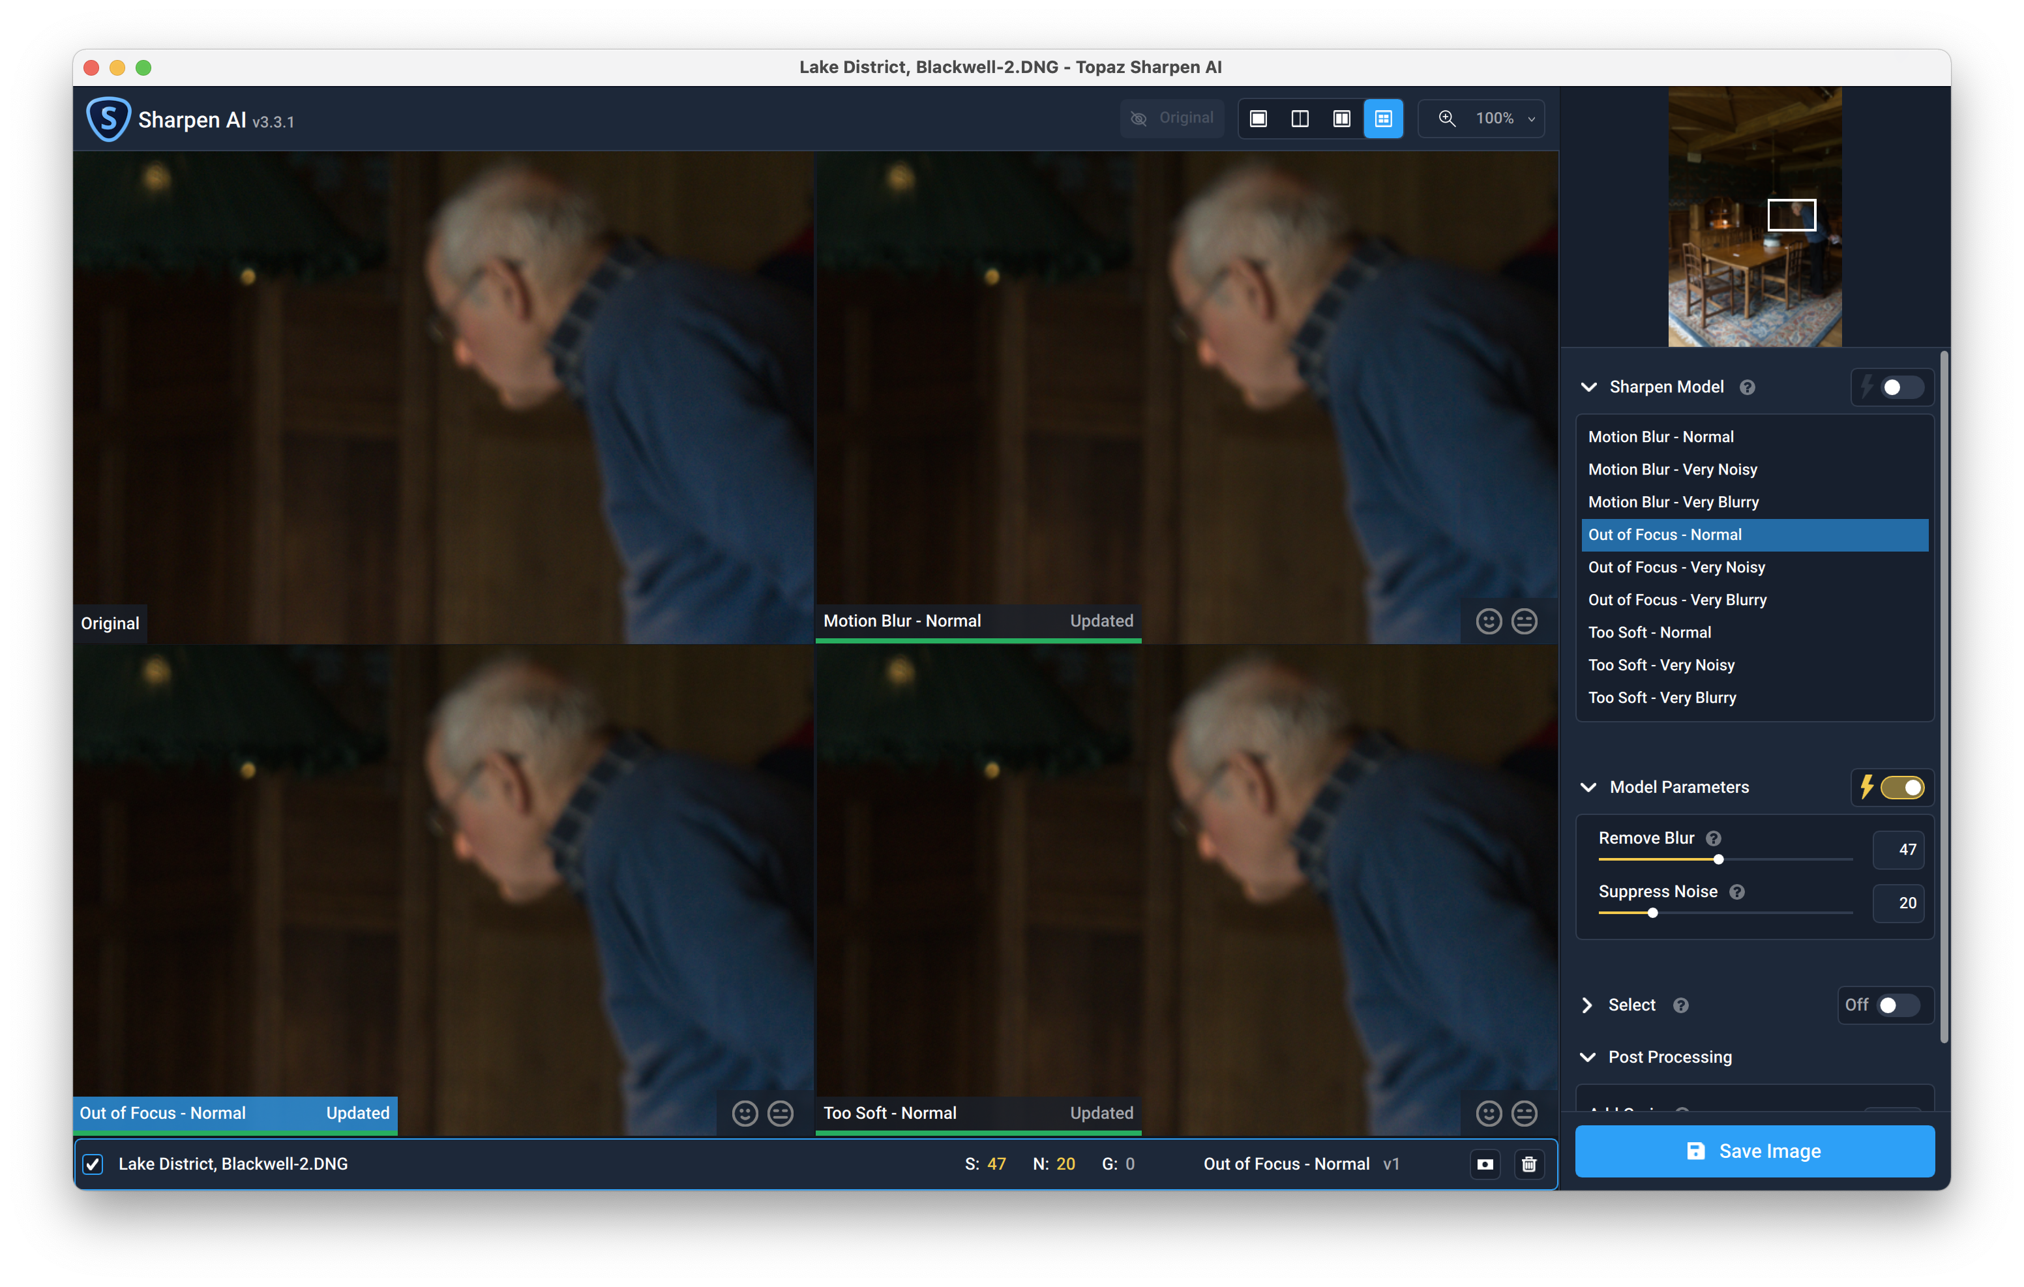Click the Remove Blur slider handle

[x=1718, y=859]
